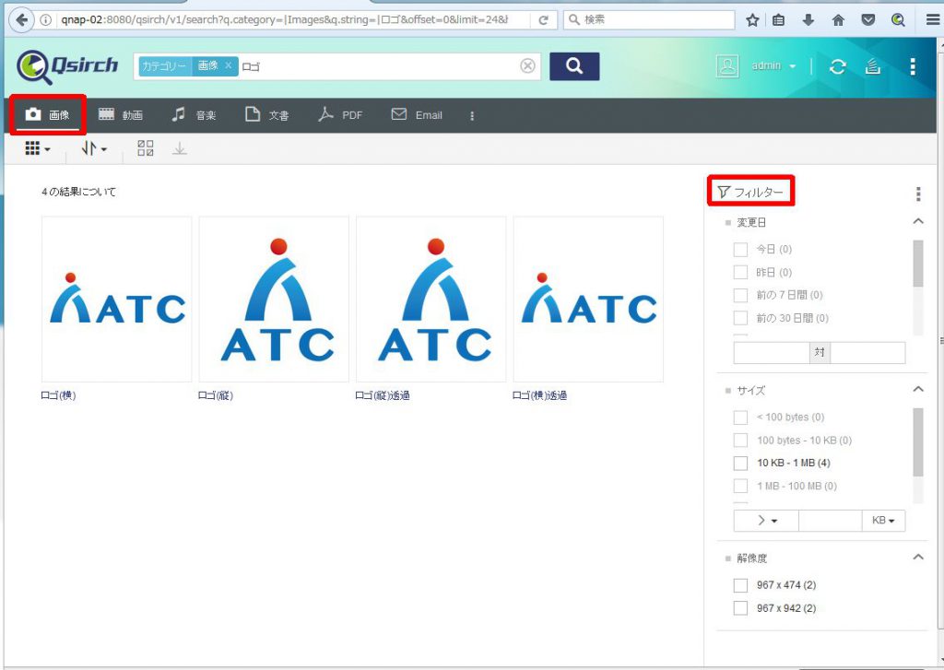Click the site info icon in address bar
944x670 pixels.
click(x=46, y=20)
